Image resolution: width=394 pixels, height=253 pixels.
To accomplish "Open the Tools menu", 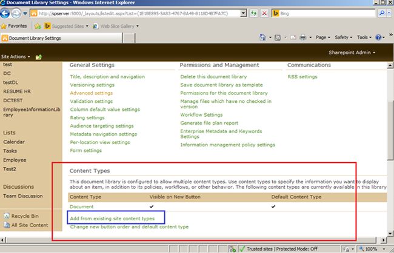I will click(x=364, y=38).
